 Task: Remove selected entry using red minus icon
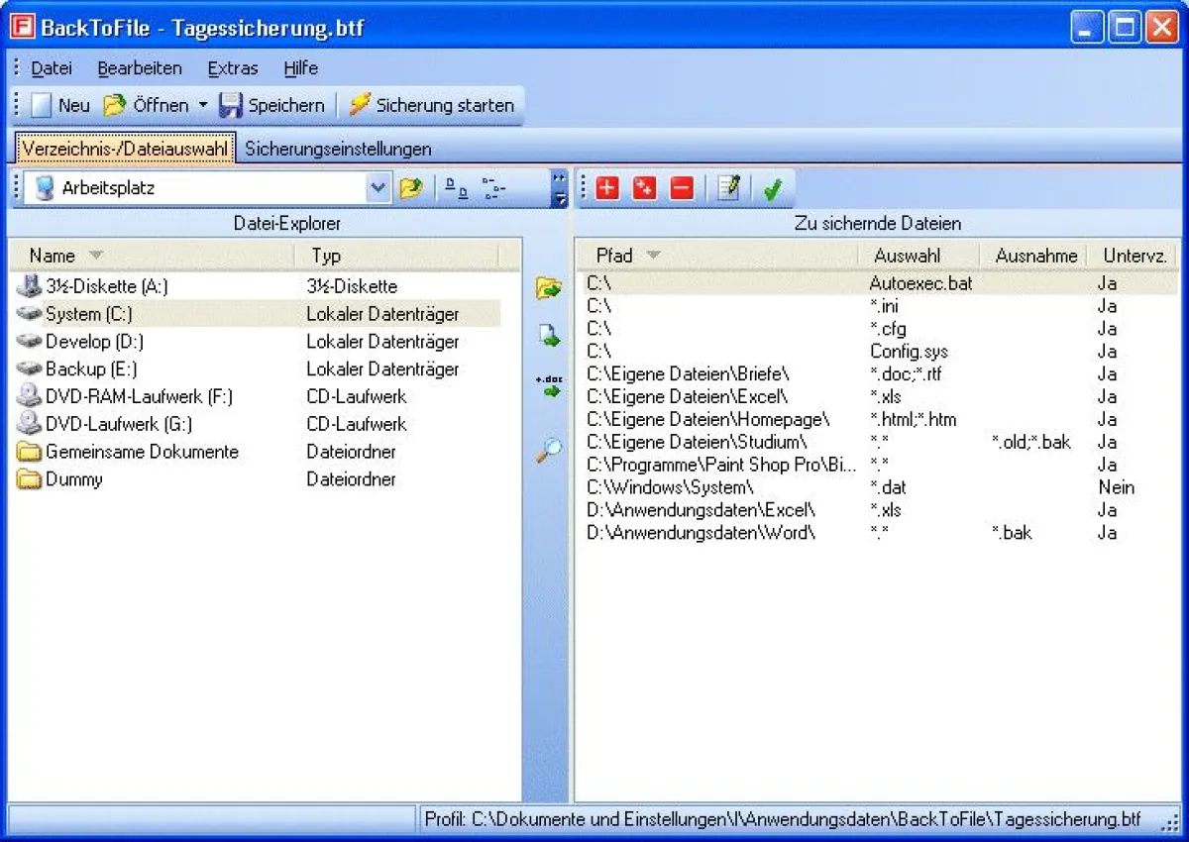pos(682,187)
